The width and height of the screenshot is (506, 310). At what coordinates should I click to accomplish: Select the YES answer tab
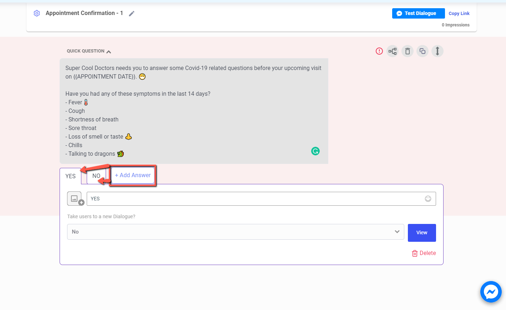[x=71, y=176]
